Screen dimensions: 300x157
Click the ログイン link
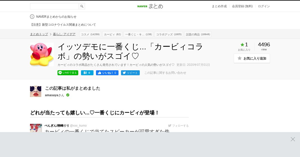coord(264,6)
